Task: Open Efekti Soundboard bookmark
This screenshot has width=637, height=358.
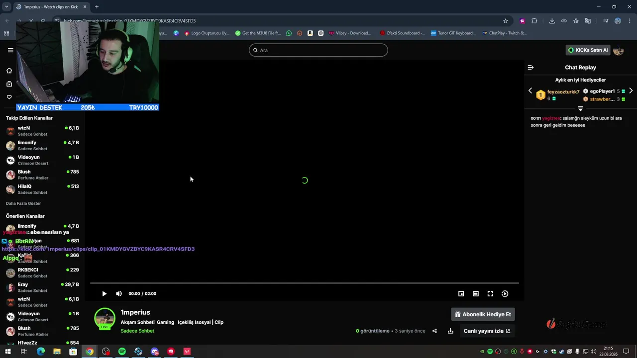Action: tap(402, 33)
